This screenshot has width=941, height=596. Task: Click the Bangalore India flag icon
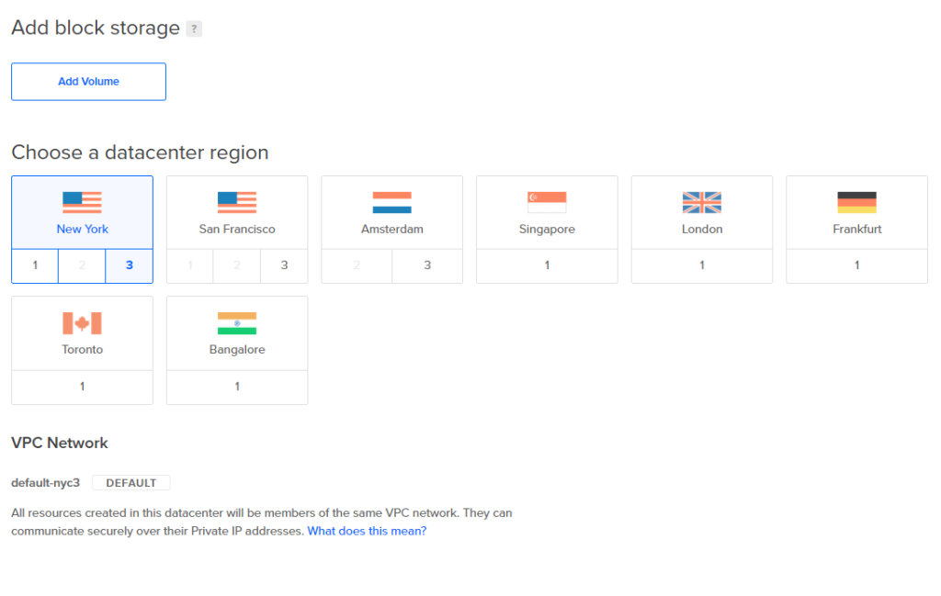(237, 323)
